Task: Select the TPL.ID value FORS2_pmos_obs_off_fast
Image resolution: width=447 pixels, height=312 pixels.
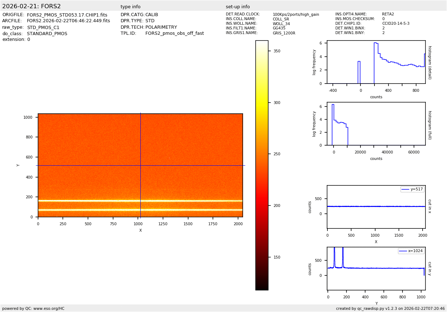Action: [x=174, y=33]
